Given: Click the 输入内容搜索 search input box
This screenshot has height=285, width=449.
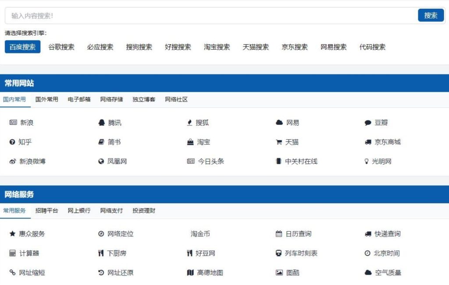Looking at the screenshot, I should 210,16.
